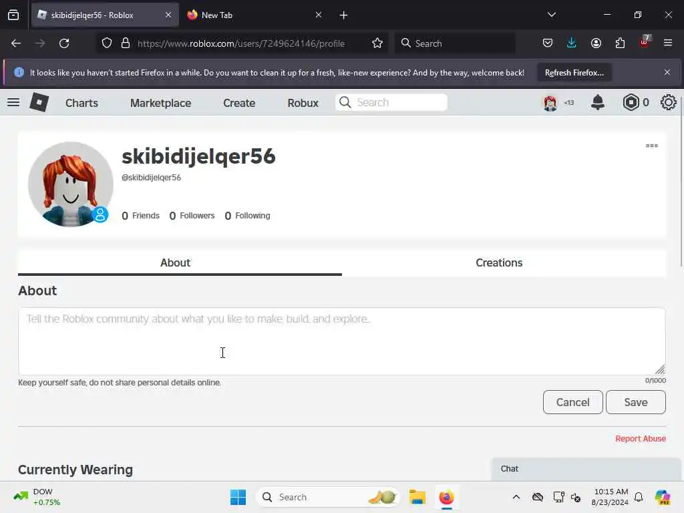Click the Roblox search field
Image resolution: width=684 pixels, height=513 pixels.
[391, 102]
